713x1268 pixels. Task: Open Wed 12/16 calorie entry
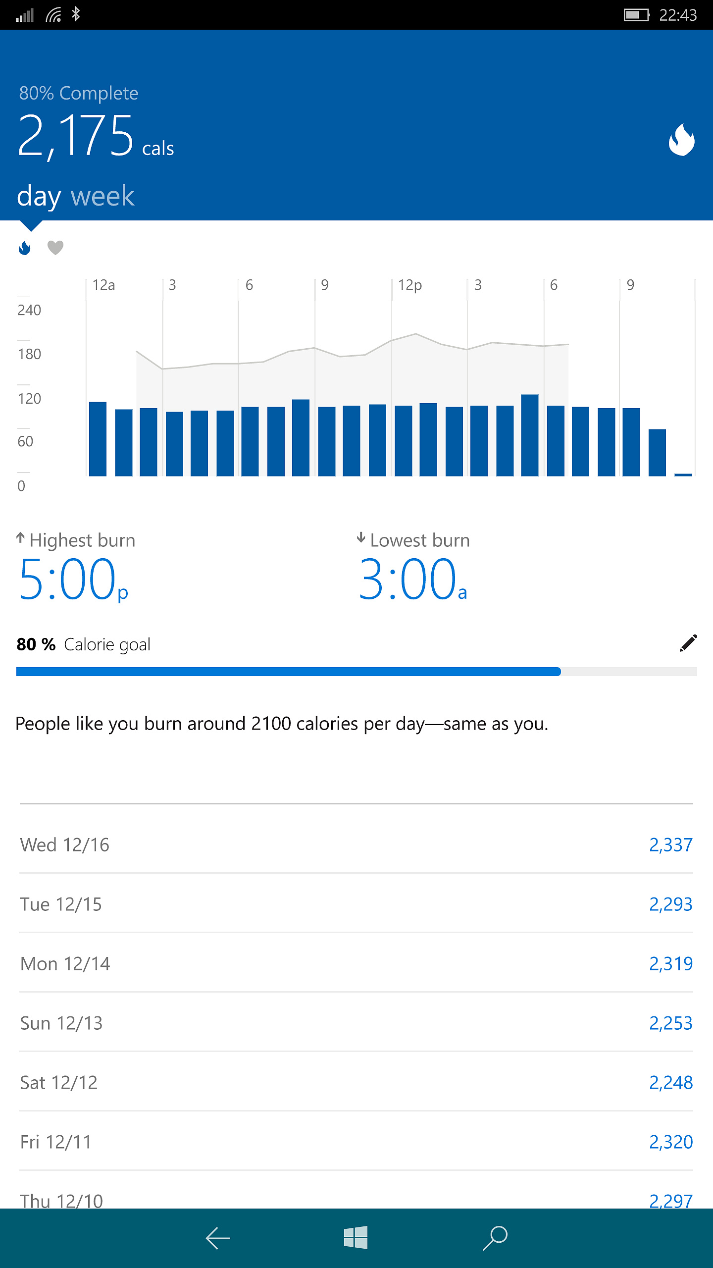[x=356, y=844]
